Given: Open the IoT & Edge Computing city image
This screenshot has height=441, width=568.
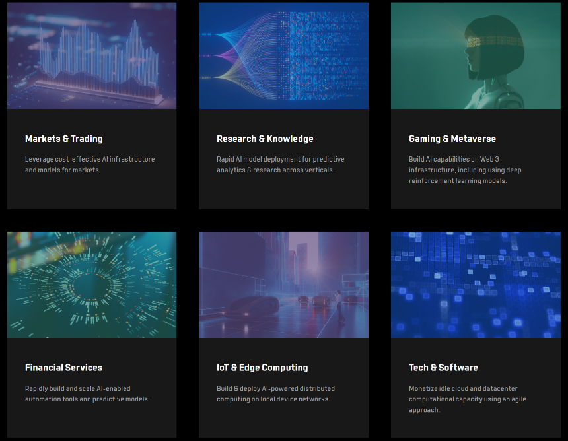Looking at the screenshot, I should (x=283, y=285).
